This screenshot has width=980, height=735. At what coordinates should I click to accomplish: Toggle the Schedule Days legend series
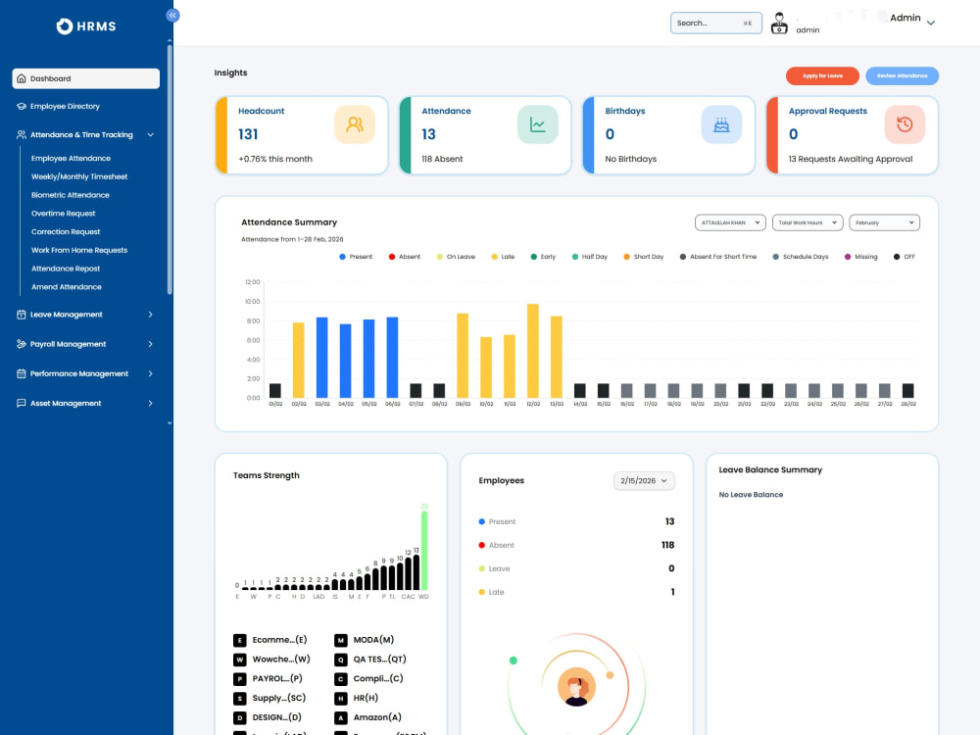click(x=801, y=257)
